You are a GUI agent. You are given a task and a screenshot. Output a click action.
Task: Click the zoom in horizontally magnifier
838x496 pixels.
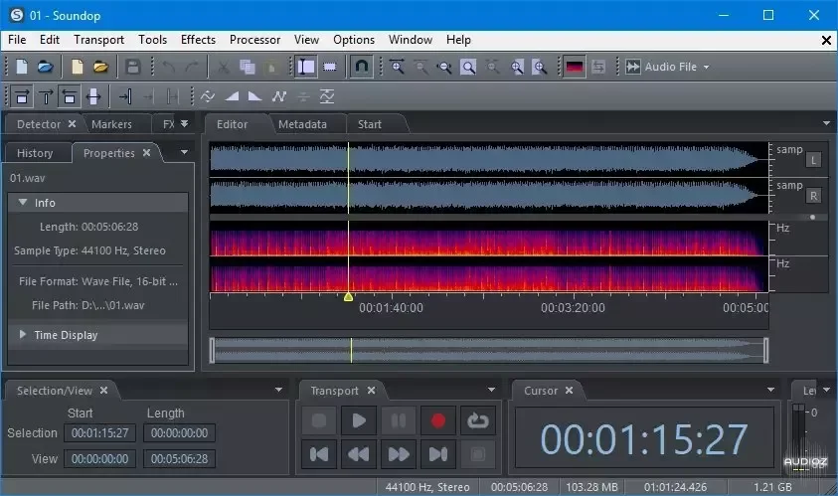(397, 67)
